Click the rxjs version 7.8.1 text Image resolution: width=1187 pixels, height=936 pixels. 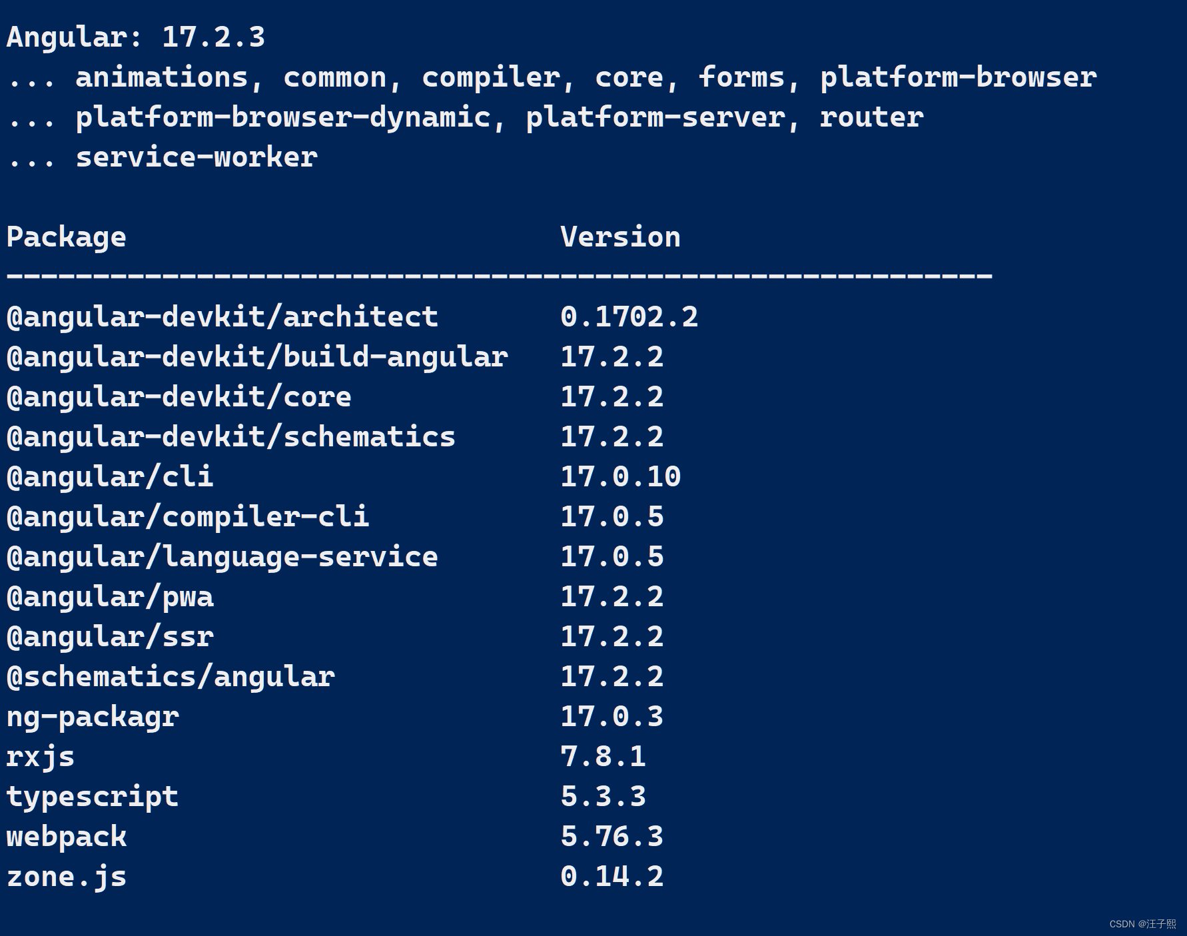coord(601,757)
